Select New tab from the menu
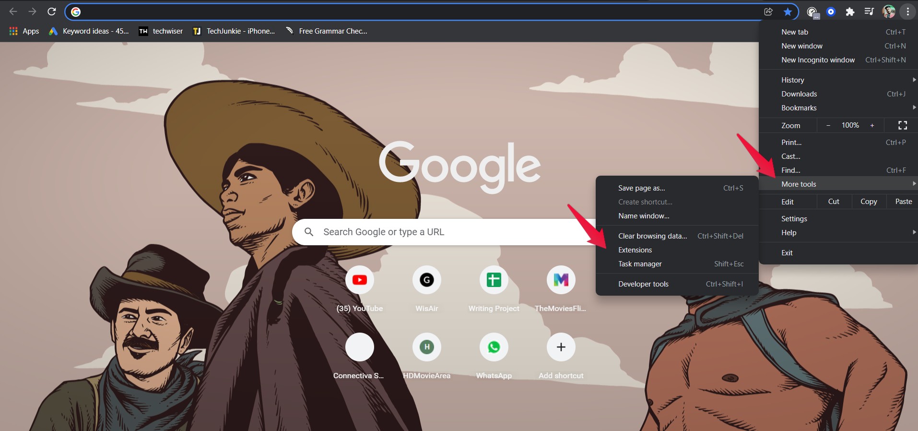This screenshot has width=918, height=431. coord(838,32)
